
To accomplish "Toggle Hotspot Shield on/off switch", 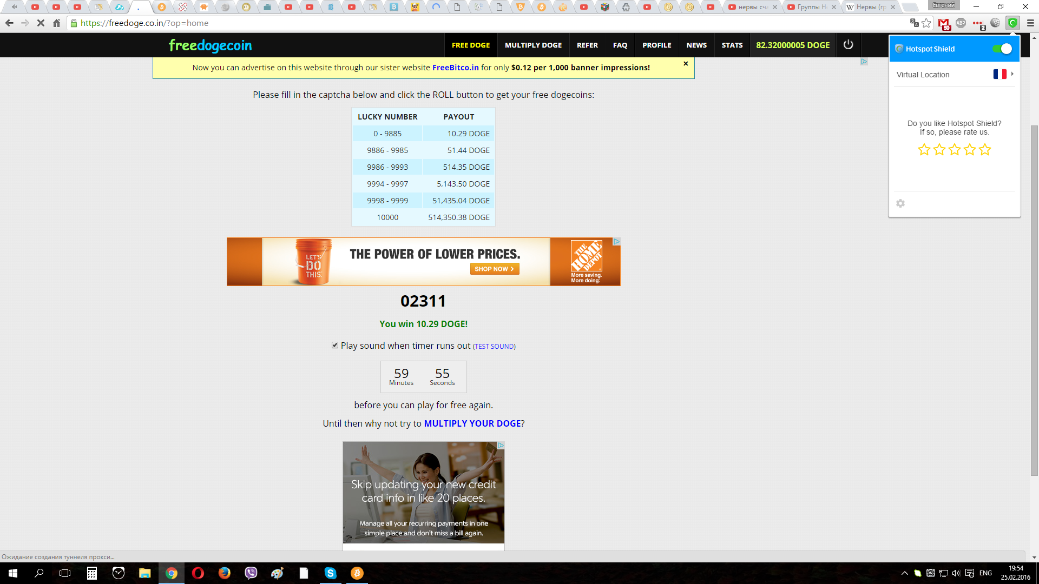I will (1002, 49).
